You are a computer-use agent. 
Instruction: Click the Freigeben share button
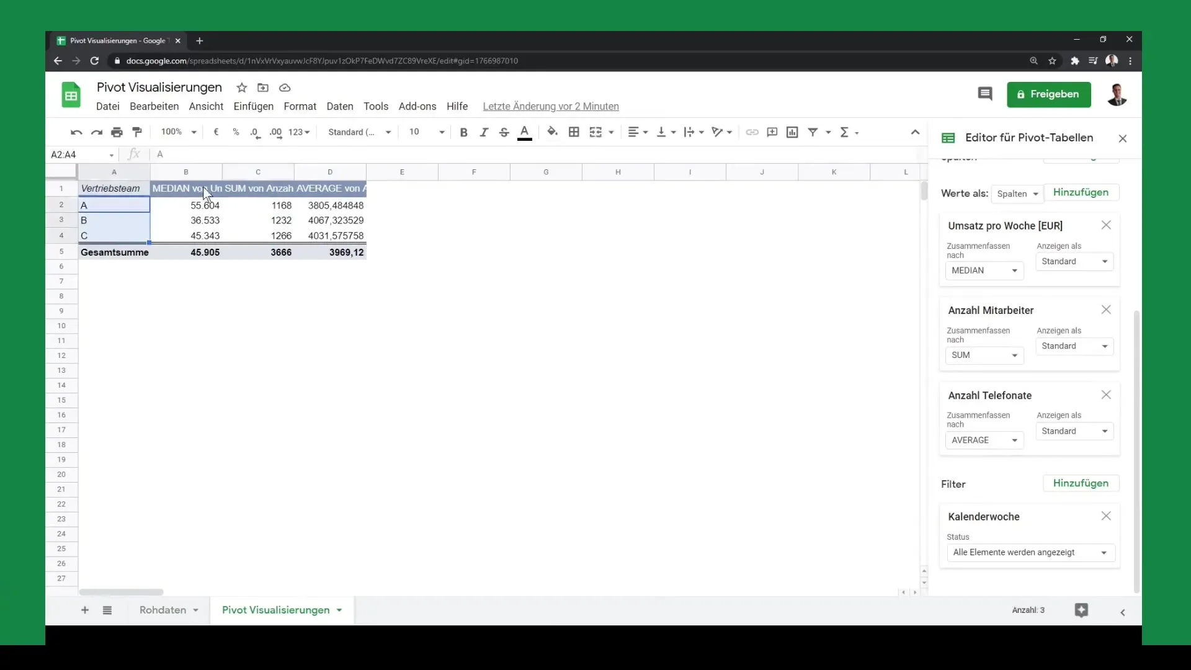point(1048,94)
